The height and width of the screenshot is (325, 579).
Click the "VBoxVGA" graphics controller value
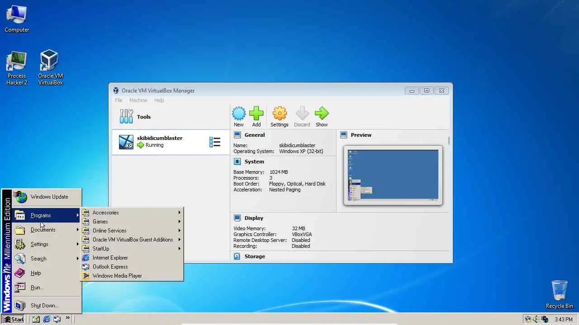click(x=302, y=234)
